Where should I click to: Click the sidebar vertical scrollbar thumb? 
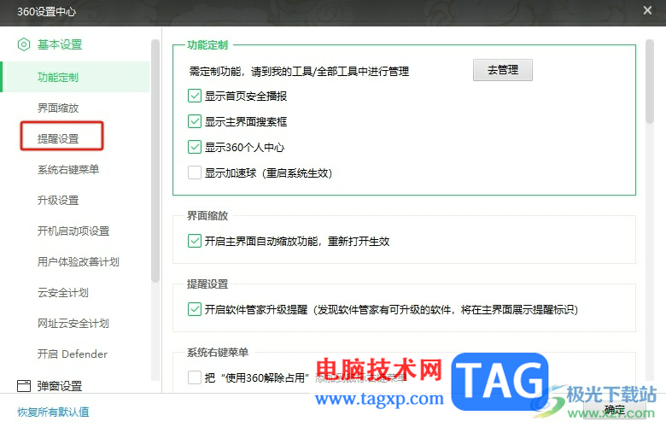coord(155,161)
